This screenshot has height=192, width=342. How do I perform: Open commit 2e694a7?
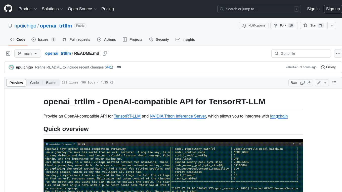coord(291,67)
